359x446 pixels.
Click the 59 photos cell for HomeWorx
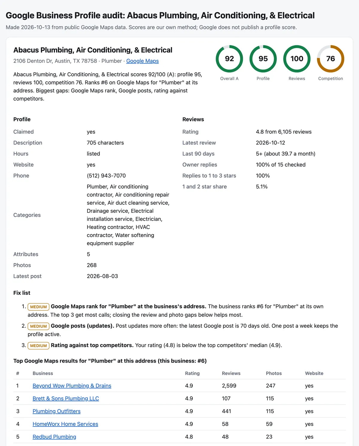[269, 424]
